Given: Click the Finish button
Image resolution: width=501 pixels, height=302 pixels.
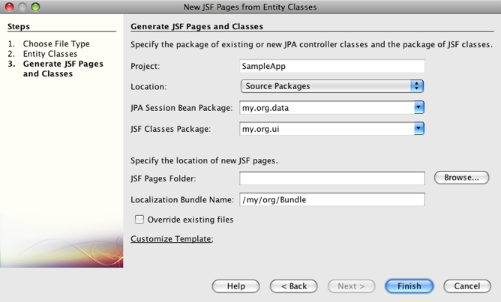Looking at the screenshot, I should (x=409, y=286).
